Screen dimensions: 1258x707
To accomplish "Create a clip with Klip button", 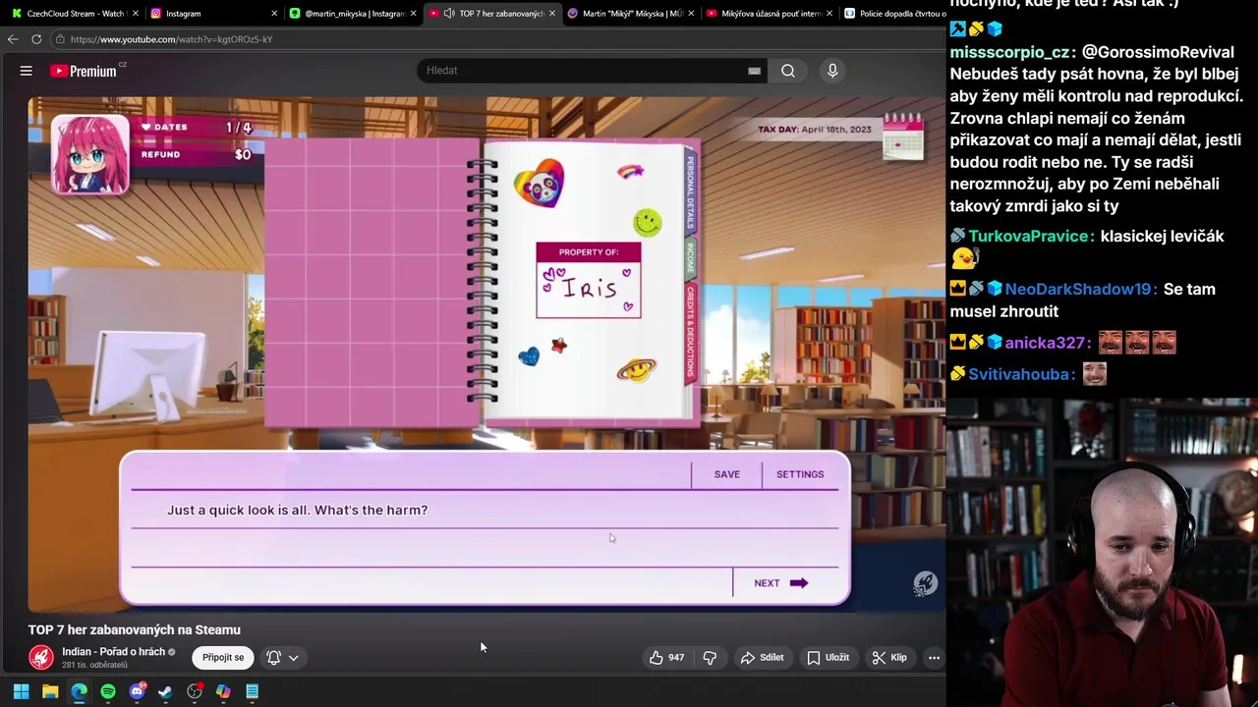I will [889, 657].
